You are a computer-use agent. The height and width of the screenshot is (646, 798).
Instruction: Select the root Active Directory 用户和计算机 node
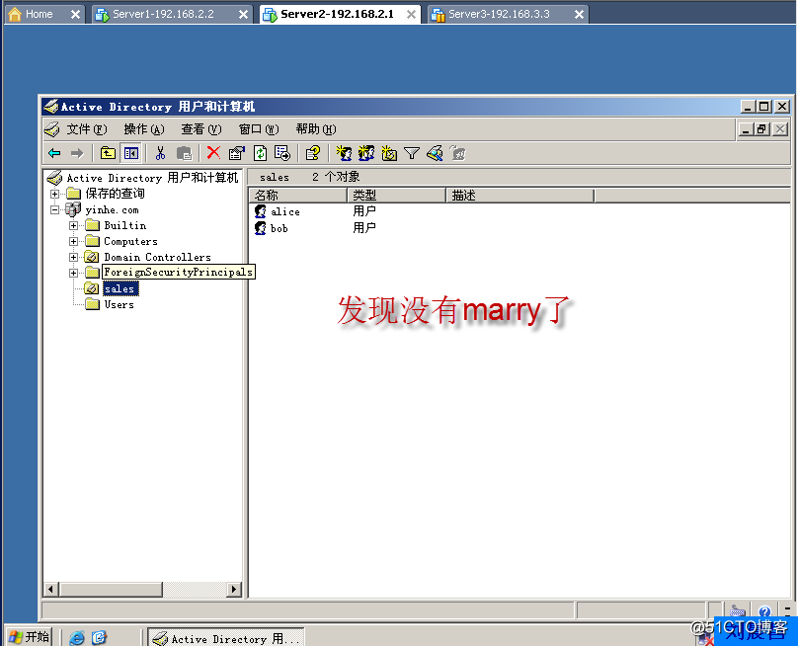[152, 178]
